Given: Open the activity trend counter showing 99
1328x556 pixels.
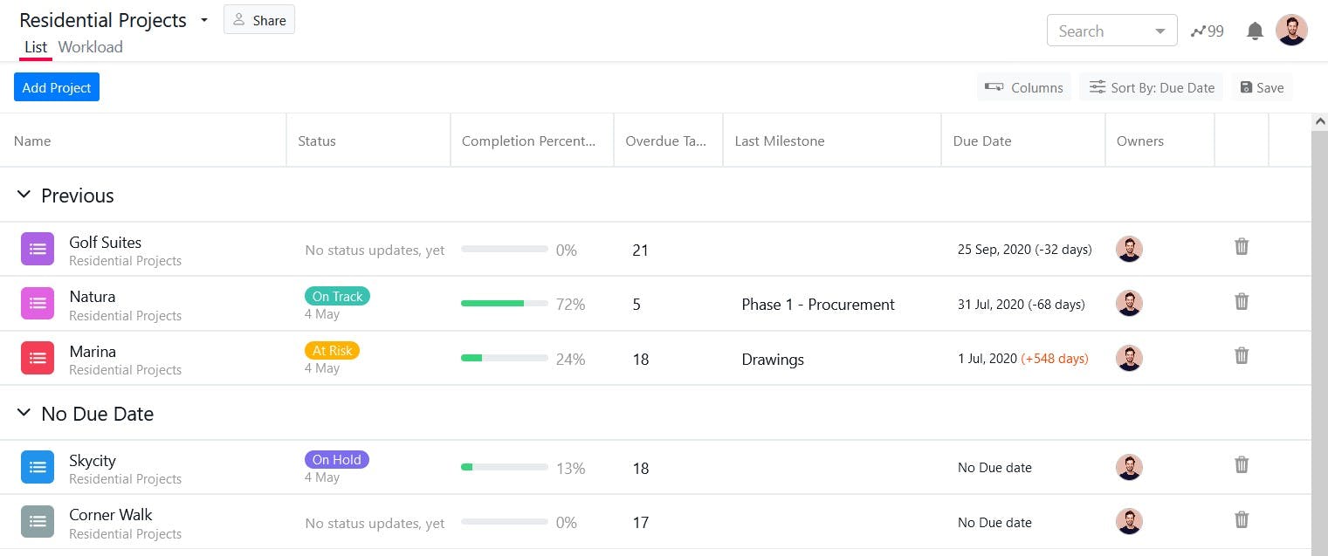Looking at the screenshot, I should [x=1207, y=31].
